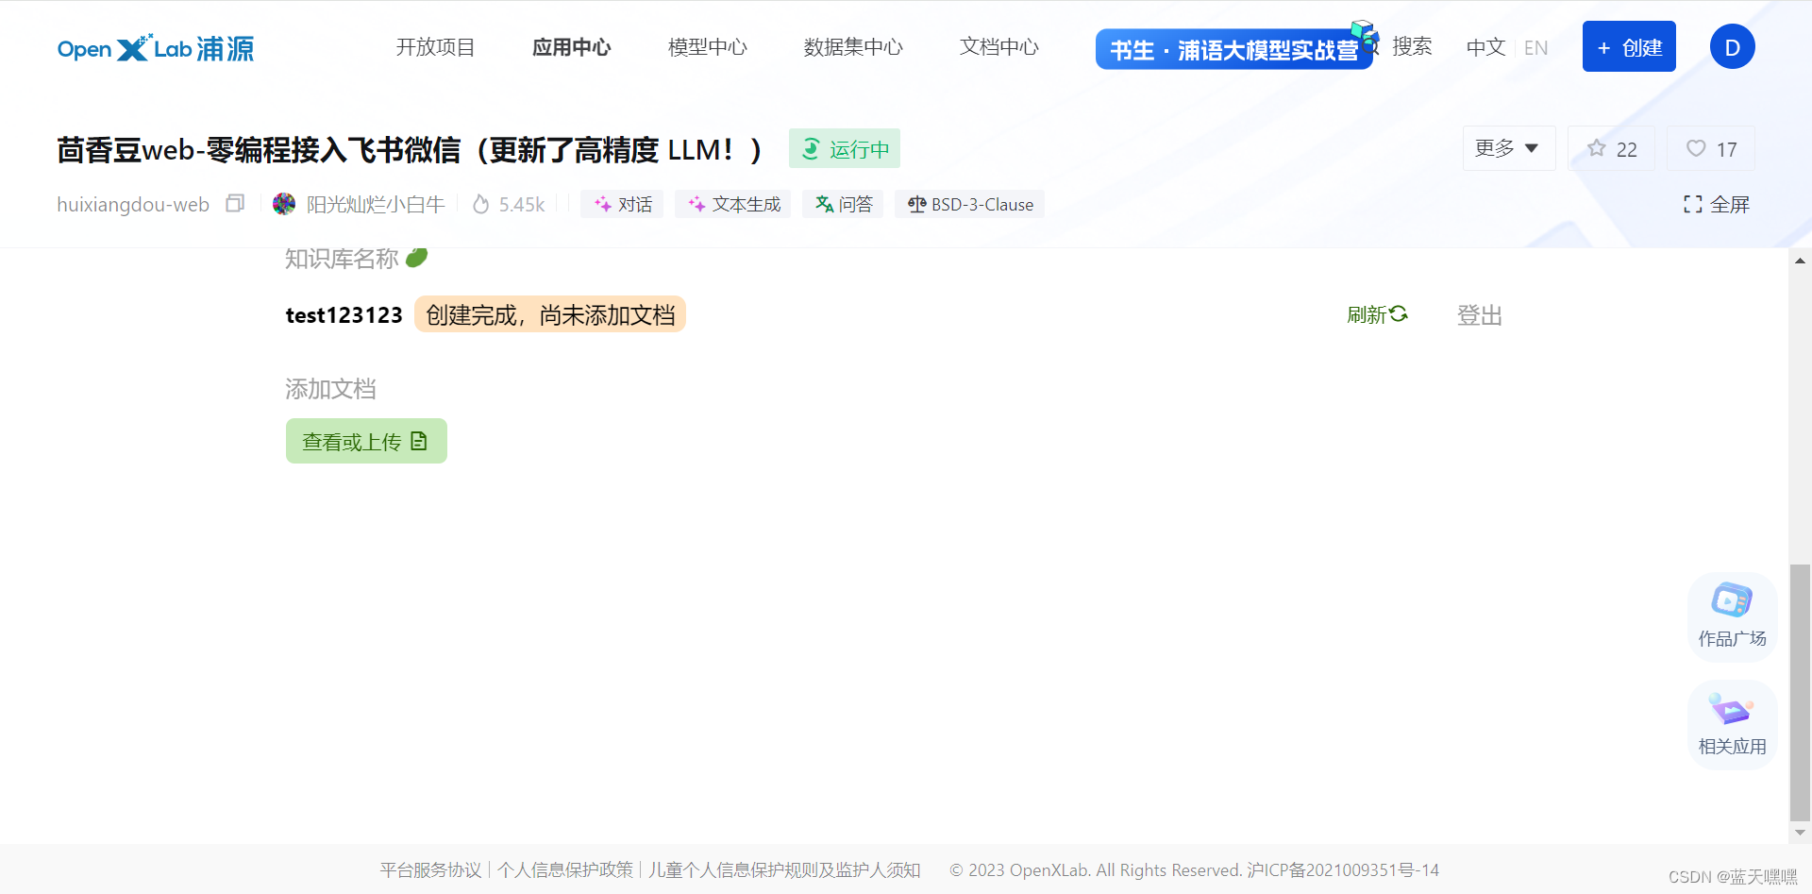The height and width of the screenshot is (894, 1812).
Task: Click the vertical scrollbar thumb
Action: click(x=1801, y=693)
